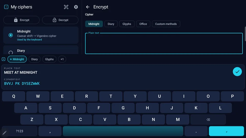Screen dimensions: 246x138
Task: Click the Encrypt button with lock icon
Action: (22, 20)
